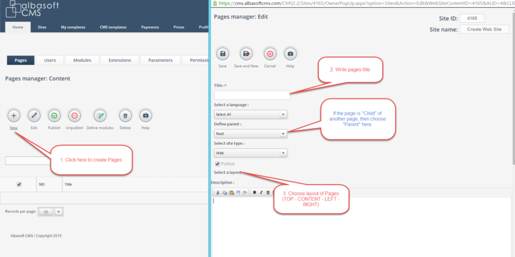The image size is (515, 257).
Task: Open the Select a language dropdown
Action: (x=251, y=114)
